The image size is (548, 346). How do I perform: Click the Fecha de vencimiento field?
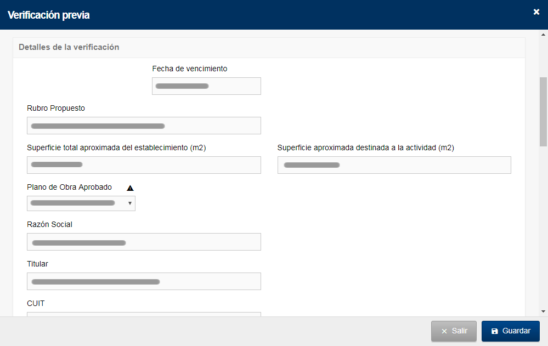pyautogui.click(x=206, y=86)
